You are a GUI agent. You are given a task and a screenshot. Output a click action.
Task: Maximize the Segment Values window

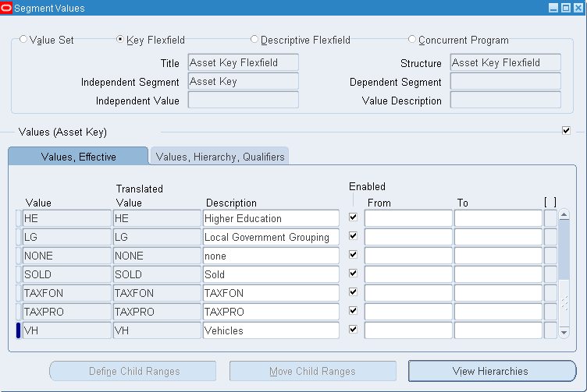click(x=564, y=8)
